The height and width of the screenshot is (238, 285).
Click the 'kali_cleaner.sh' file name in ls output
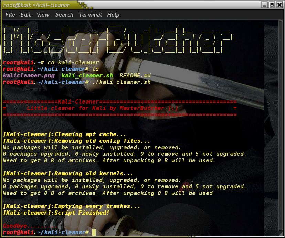(x=87, y=76)
